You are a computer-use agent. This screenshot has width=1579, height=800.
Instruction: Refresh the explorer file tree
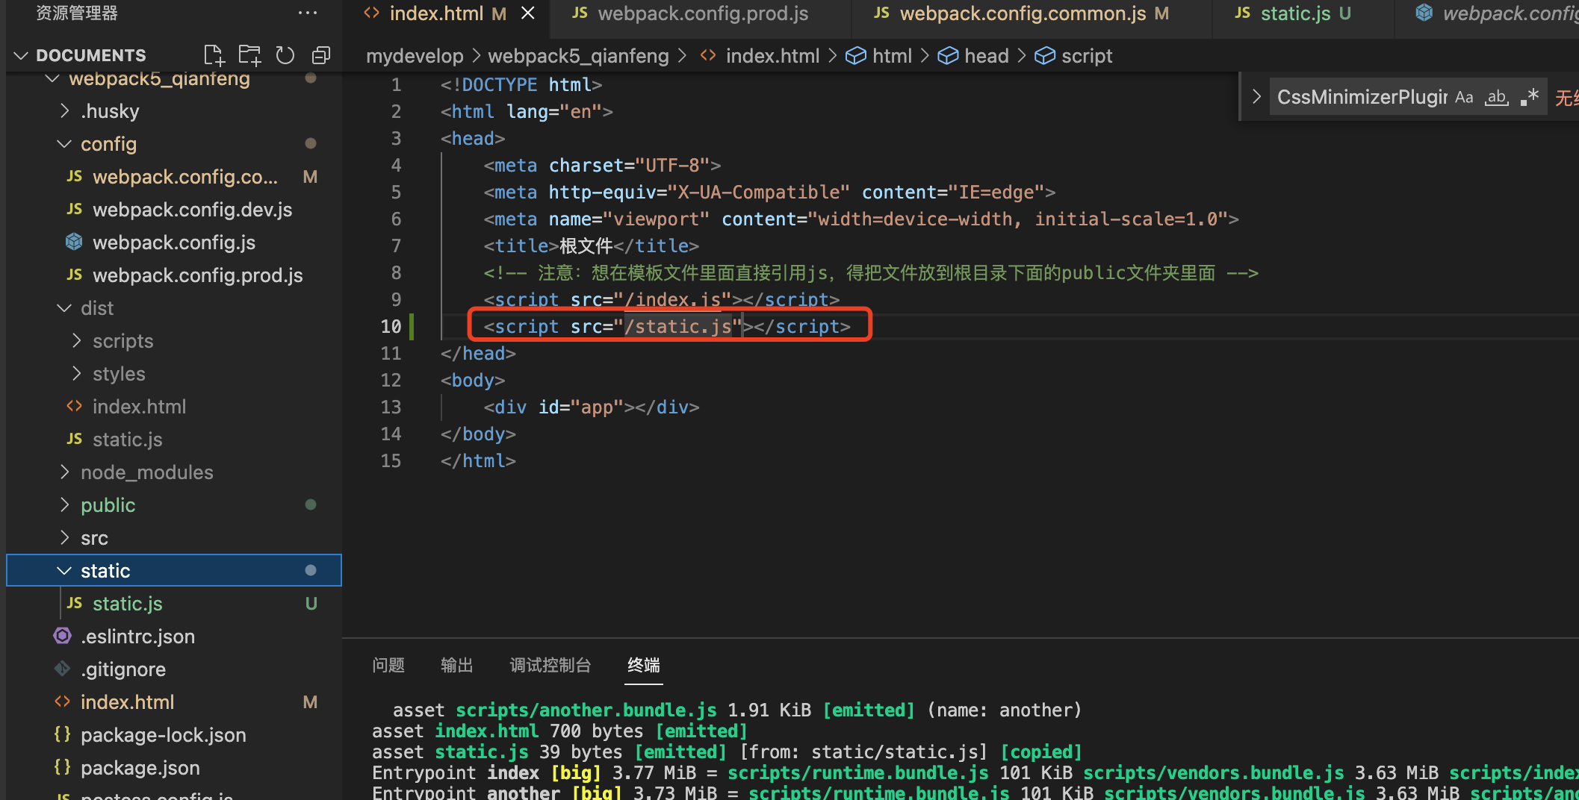285,55
